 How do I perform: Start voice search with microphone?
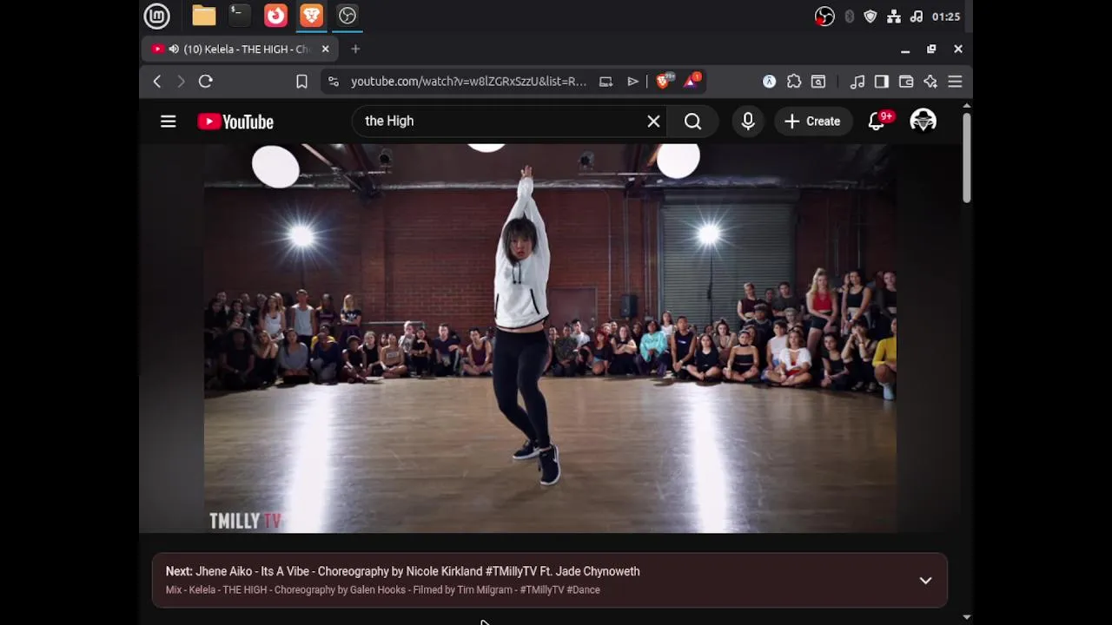748,122
